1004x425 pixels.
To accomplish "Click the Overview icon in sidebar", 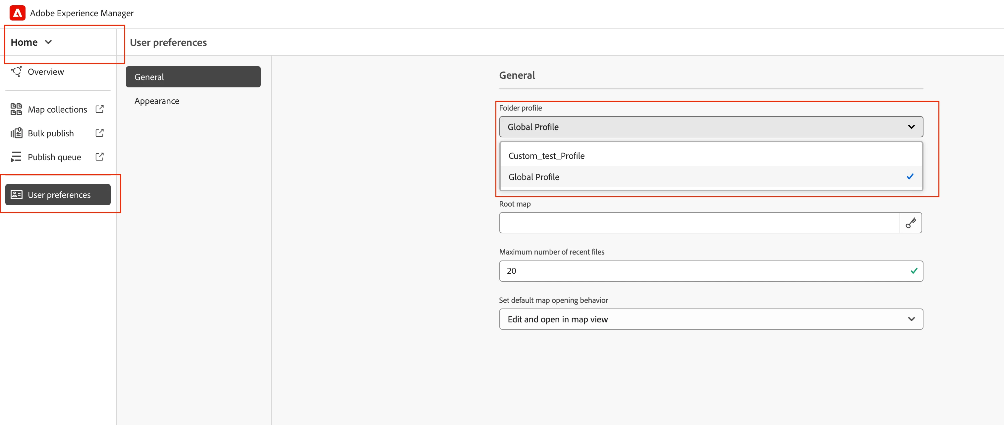I will click(16, 71).
